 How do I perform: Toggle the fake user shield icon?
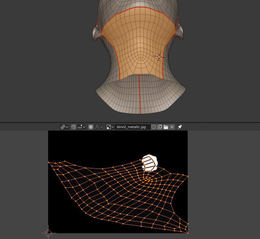154,127
